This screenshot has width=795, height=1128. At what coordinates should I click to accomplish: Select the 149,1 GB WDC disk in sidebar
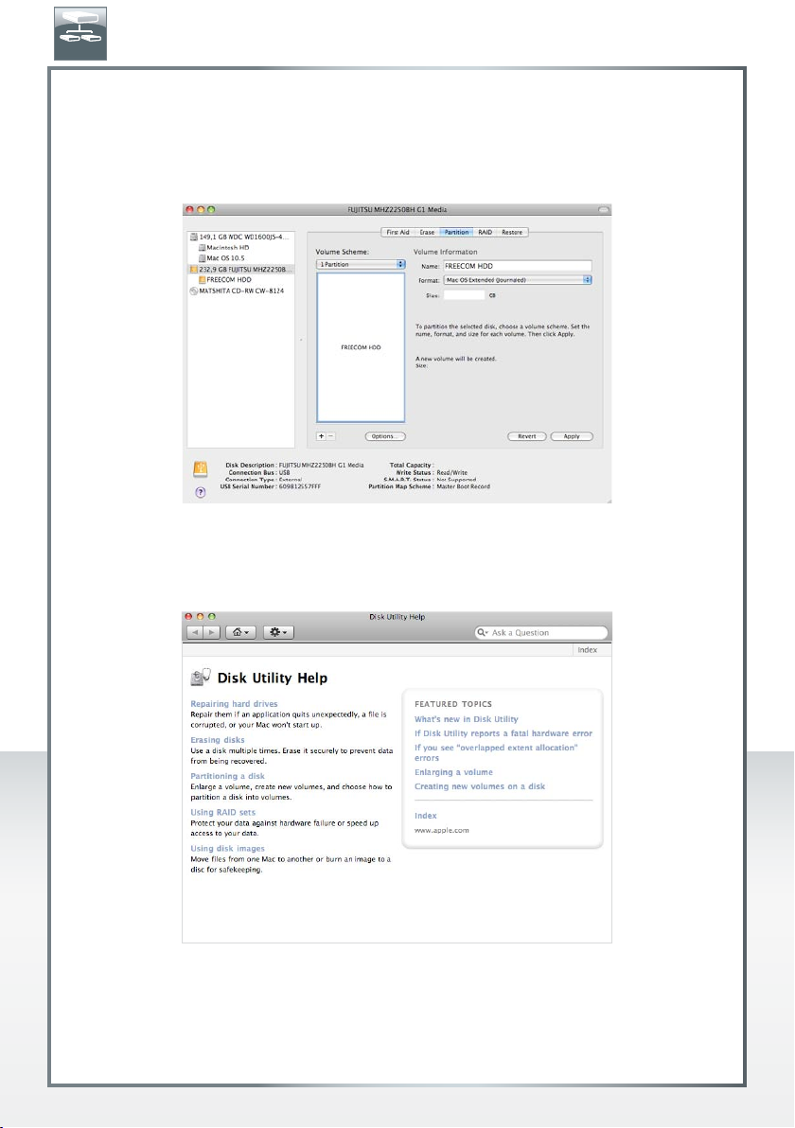(241, 237)
